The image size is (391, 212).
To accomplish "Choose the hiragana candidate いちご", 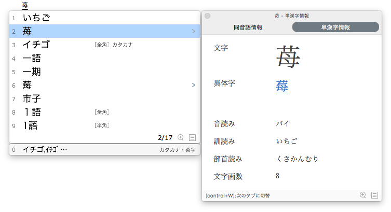I will pyautogui.click(x=36, y=18).
